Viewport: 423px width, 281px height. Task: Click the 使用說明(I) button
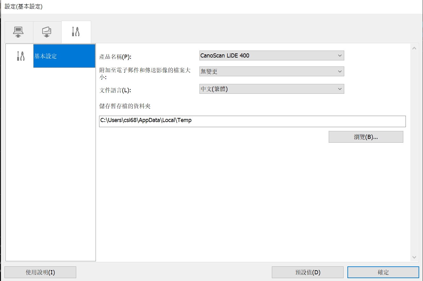point(40,272)
